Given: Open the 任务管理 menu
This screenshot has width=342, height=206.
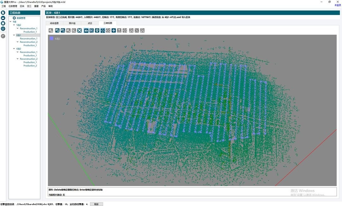Looking at the screenshot, I should point(13,6).
